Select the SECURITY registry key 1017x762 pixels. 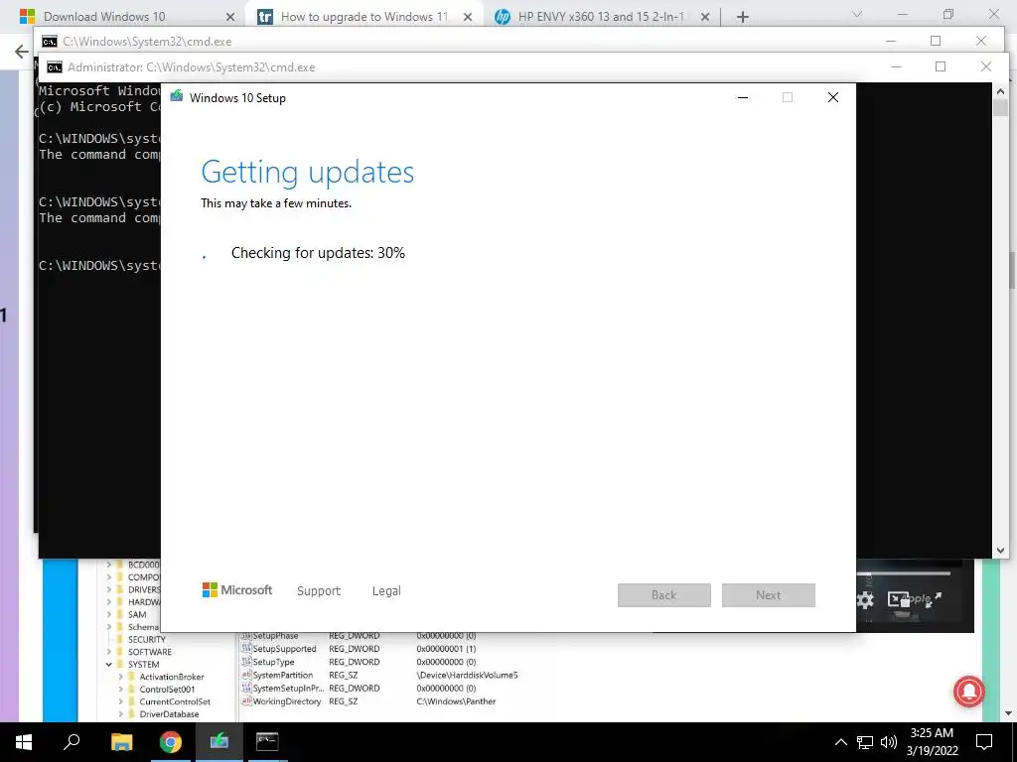point(147,640)
